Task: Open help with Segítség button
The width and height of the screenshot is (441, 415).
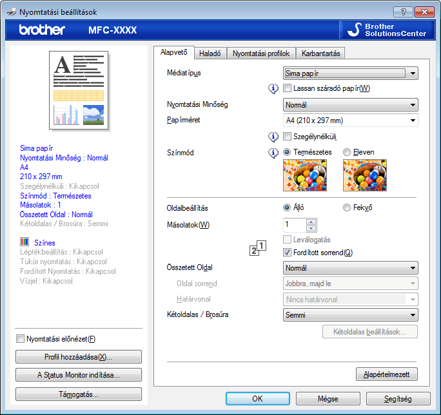Action: [x=398, y=399]
